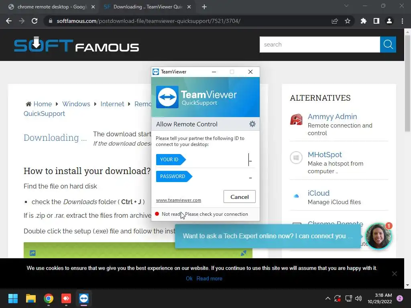Go to the Internet breadcrumb link
The image size is (411, 308).
(x=112, y=104)
